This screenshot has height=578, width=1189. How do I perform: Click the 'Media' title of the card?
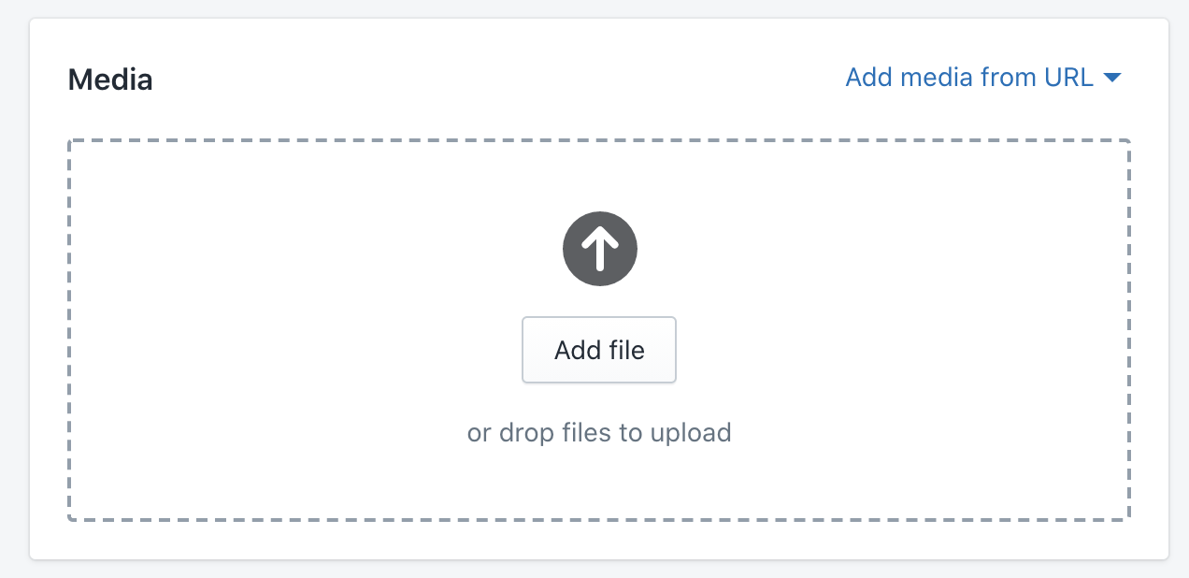coord(110,79)
